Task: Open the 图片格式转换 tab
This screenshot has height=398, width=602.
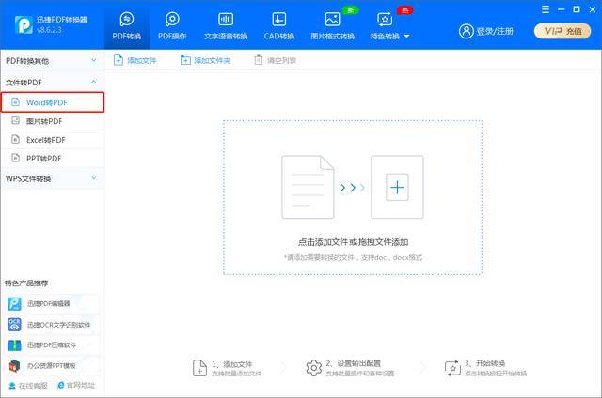Action: (x=332, y=26)
